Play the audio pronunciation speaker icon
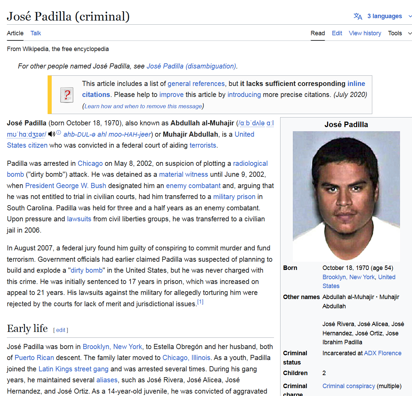Viewport: 412px width, 396px height. coord(51,134)
